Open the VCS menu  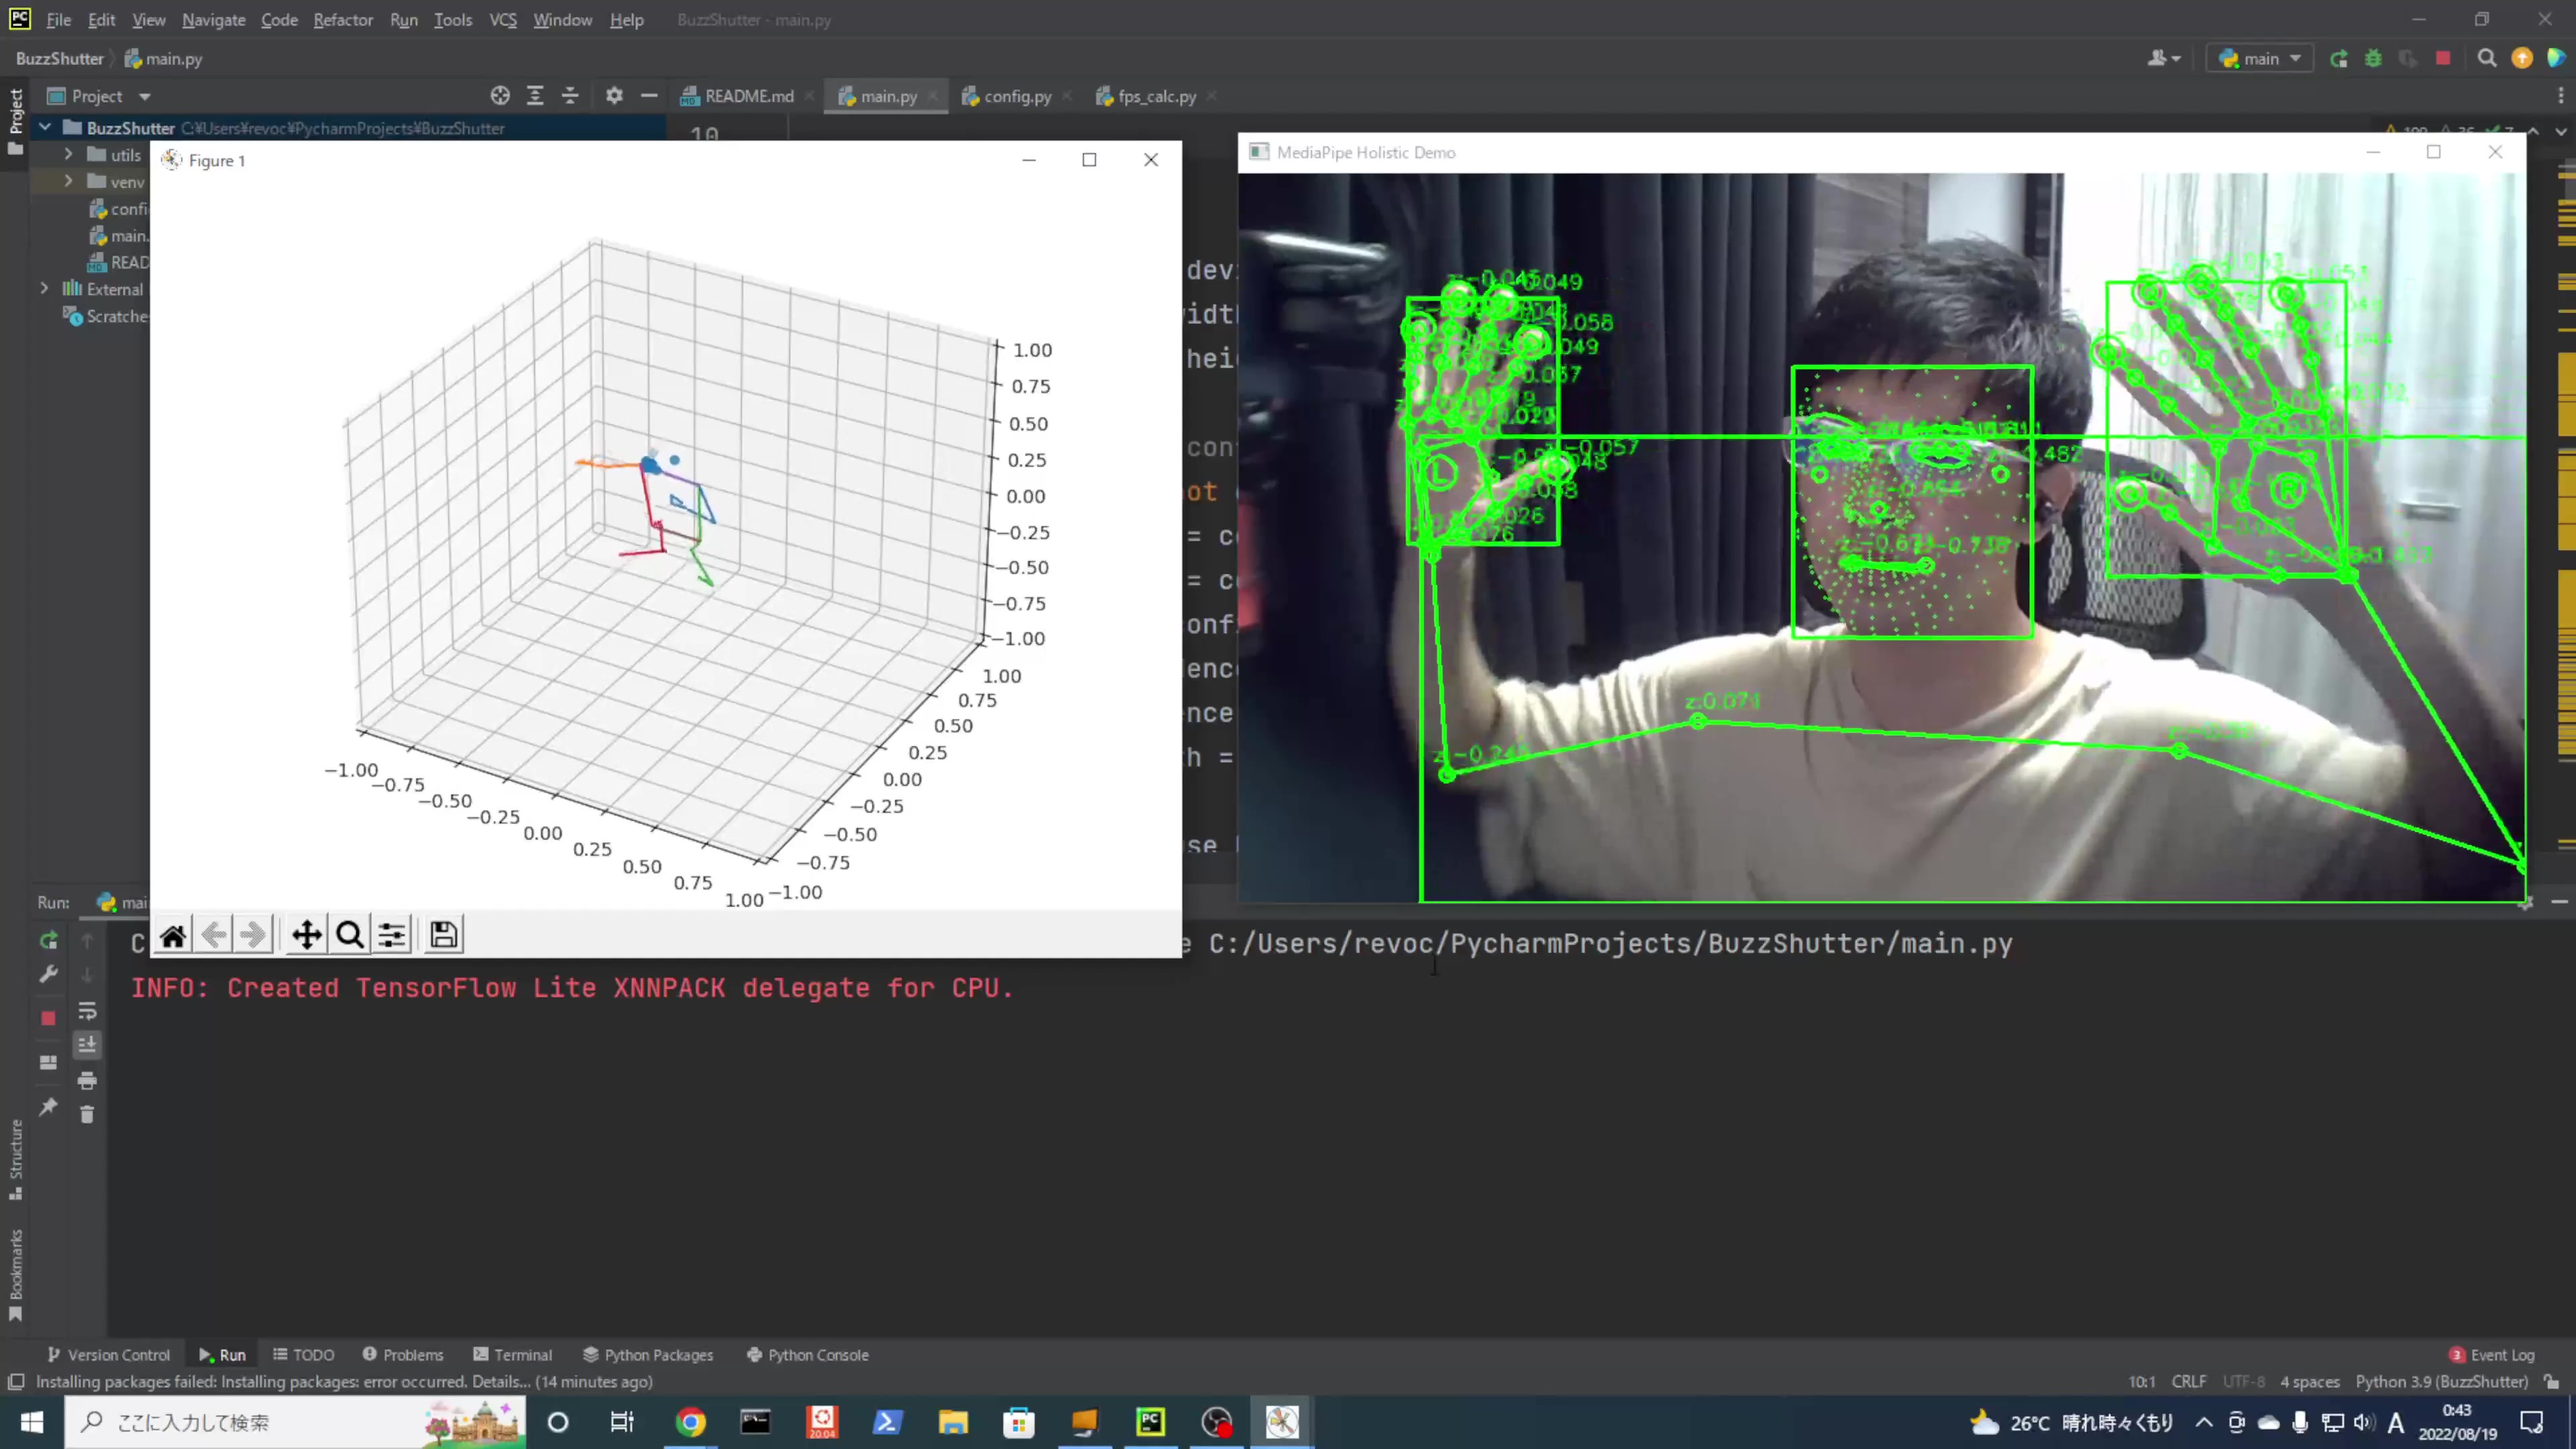[503, 20]
